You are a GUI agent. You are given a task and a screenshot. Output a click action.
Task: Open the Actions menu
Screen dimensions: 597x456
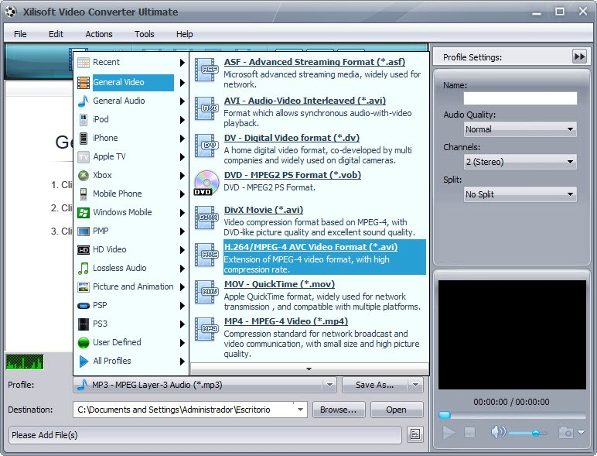point(99,34)
